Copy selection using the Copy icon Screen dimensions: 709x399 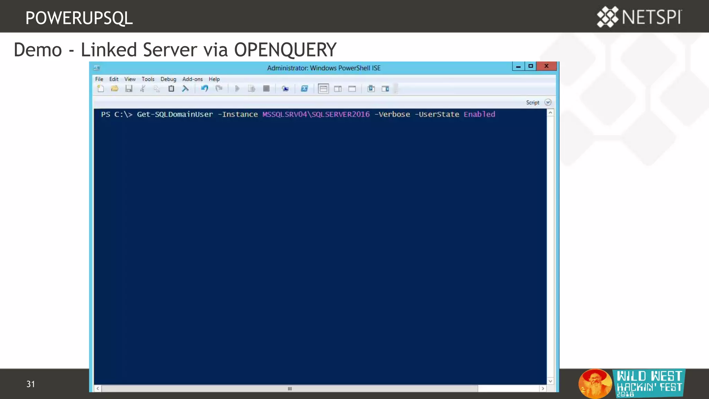coord(157,89)
